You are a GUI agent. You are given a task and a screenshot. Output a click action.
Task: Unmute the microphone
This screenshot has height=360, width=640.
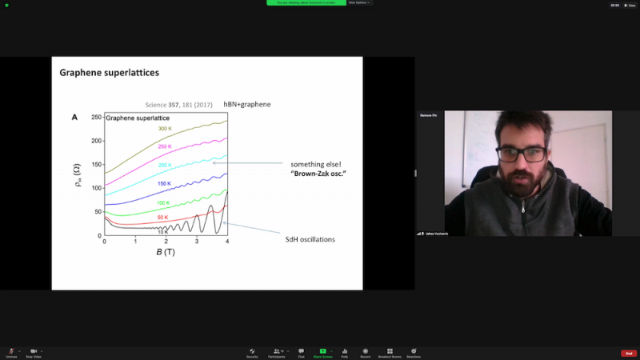pyautogui.click(x=11, y=352)
